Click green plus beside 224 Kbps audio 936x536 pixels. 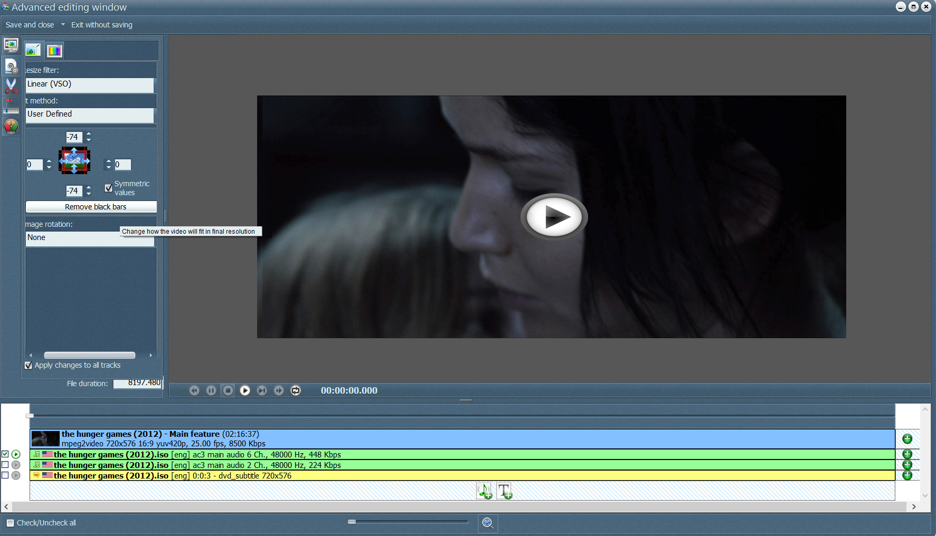(x=907, y=465)
